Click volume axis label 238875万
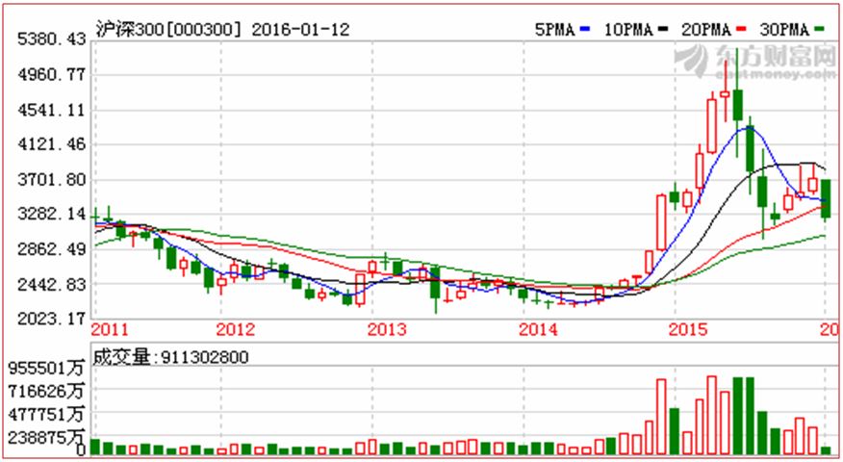Viewport: 843px width, 462px height. (46, 437)
